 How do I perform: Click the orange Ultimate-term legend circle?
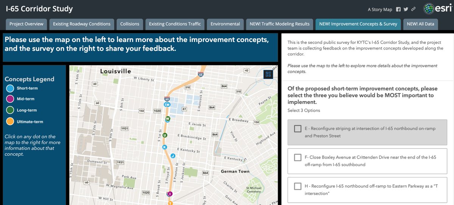[x=10, y=122]
